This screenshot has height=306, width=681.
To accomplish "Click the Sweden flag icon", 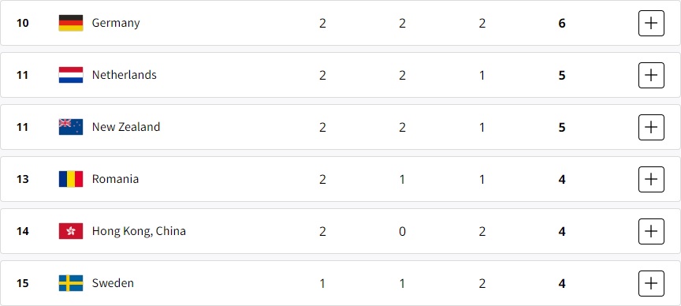I will point(71,283).
